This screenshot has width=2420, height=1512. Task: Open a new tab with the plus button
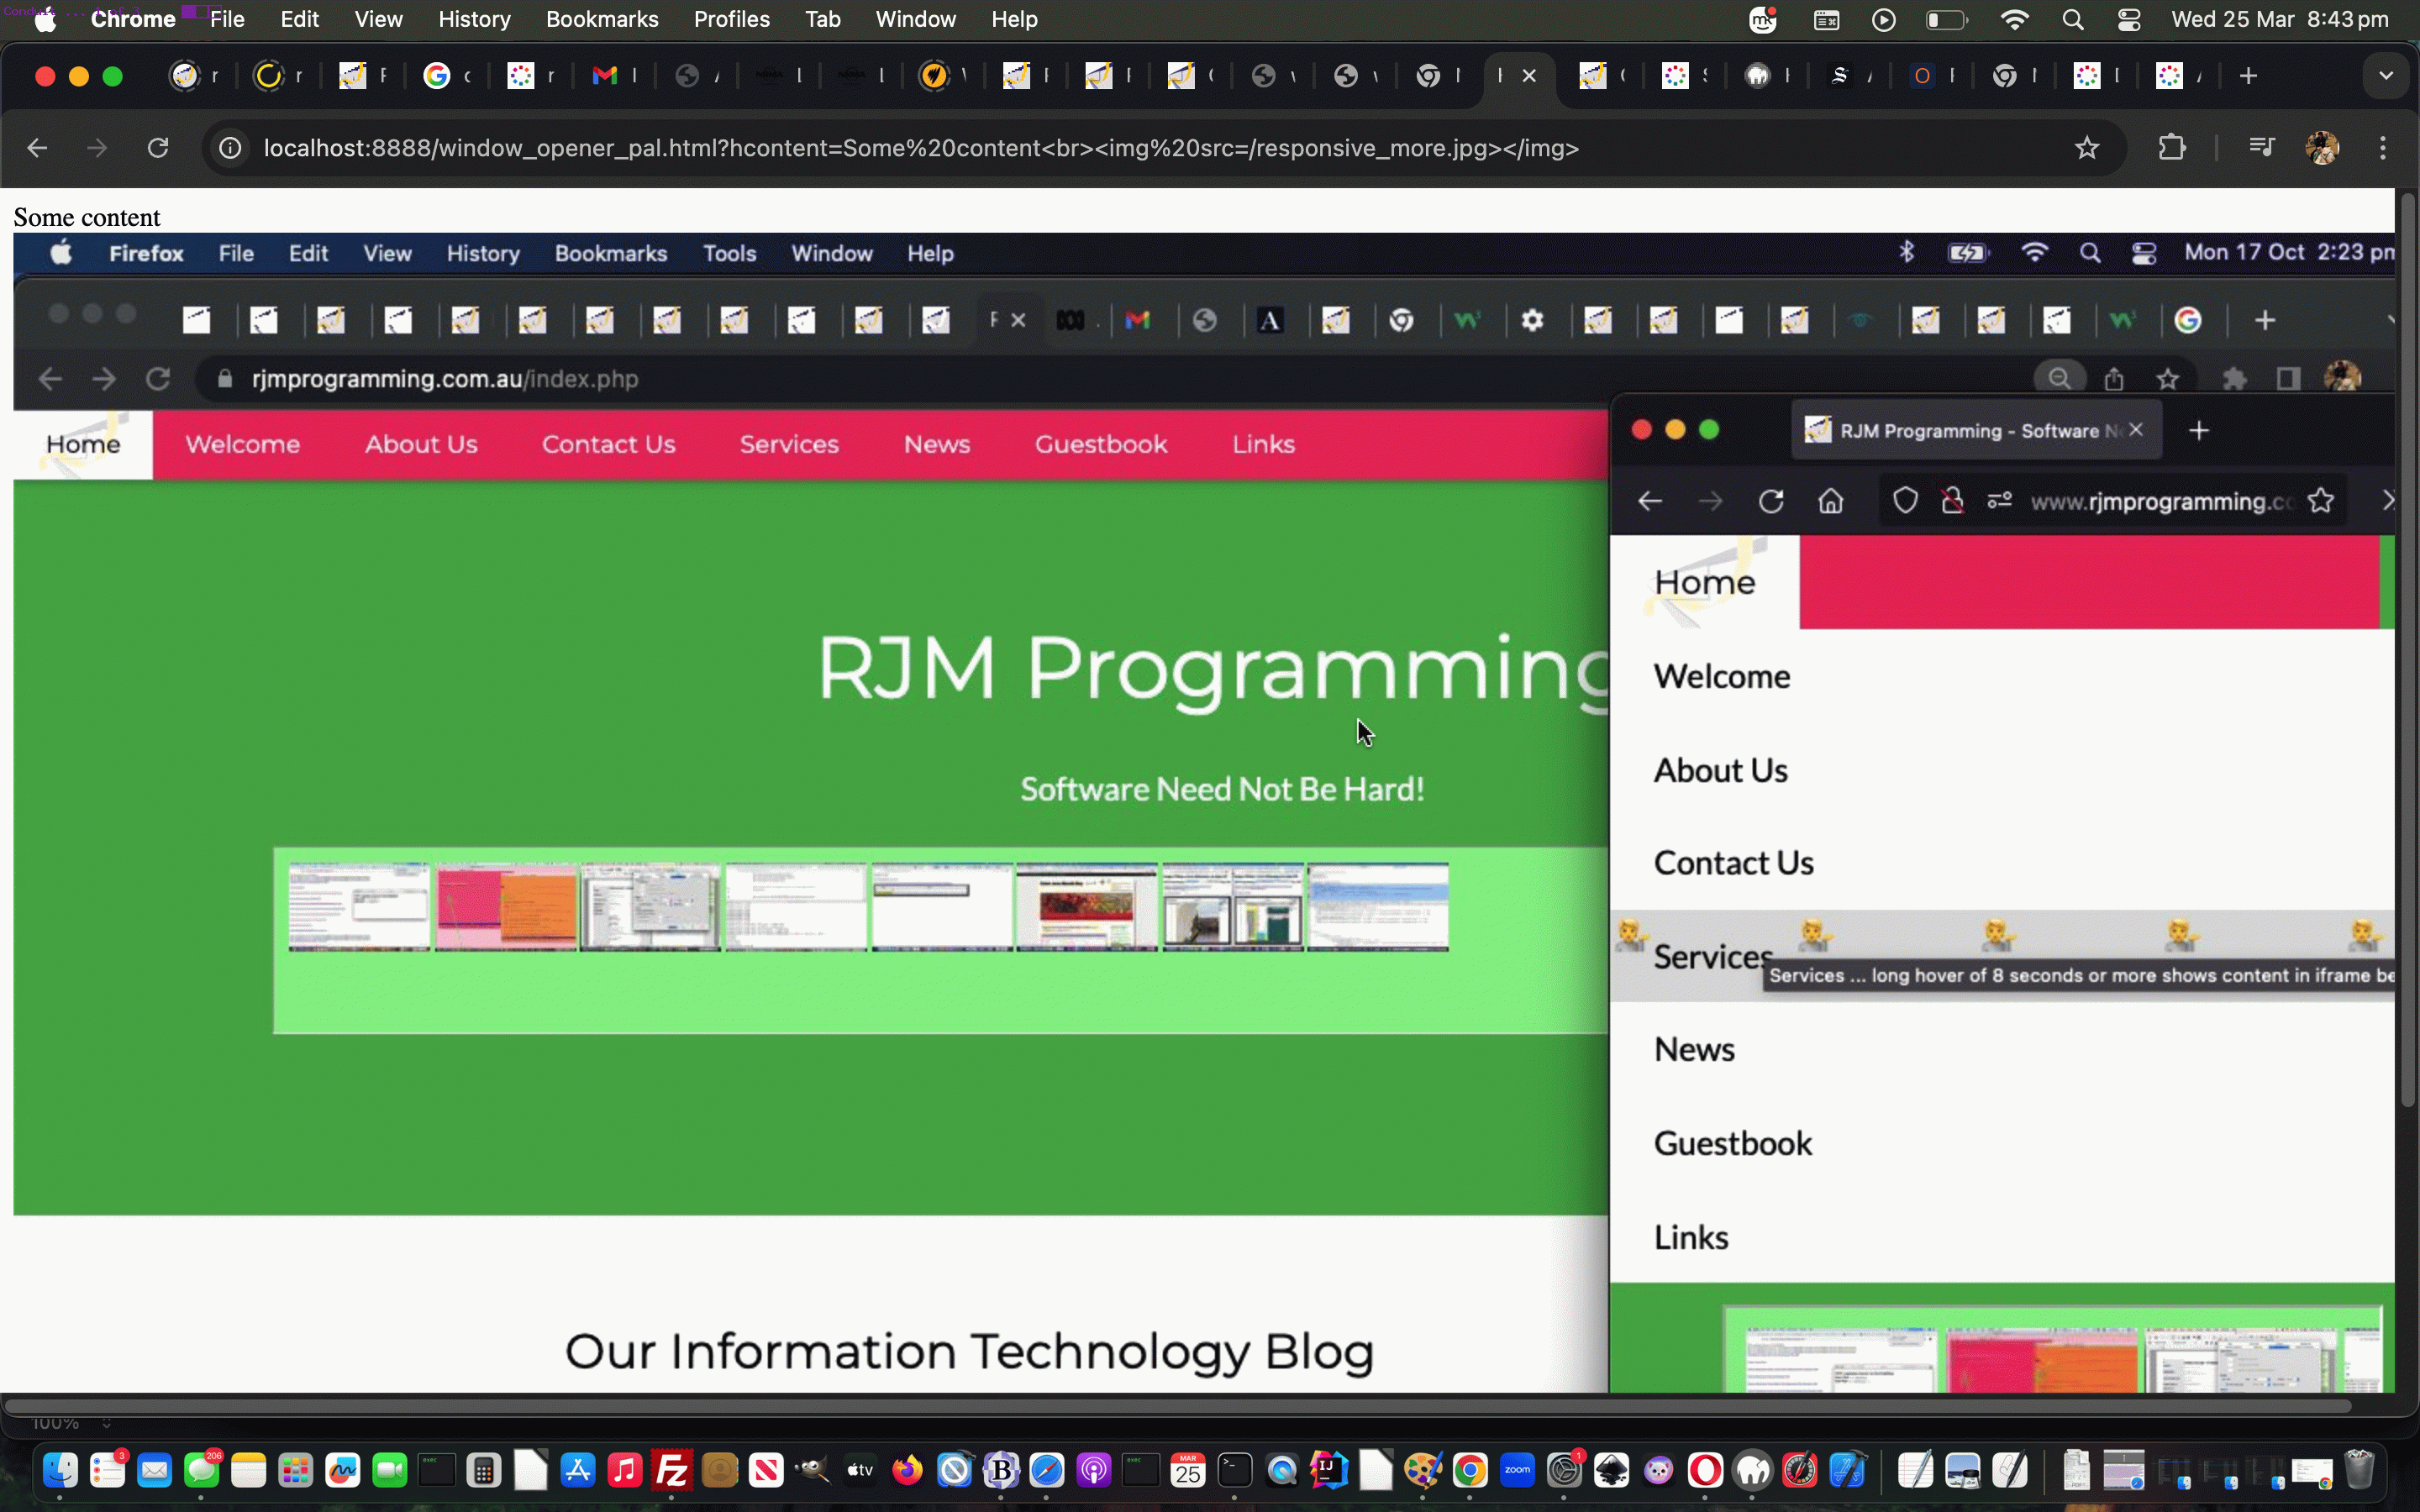[x=2248, y=76]
